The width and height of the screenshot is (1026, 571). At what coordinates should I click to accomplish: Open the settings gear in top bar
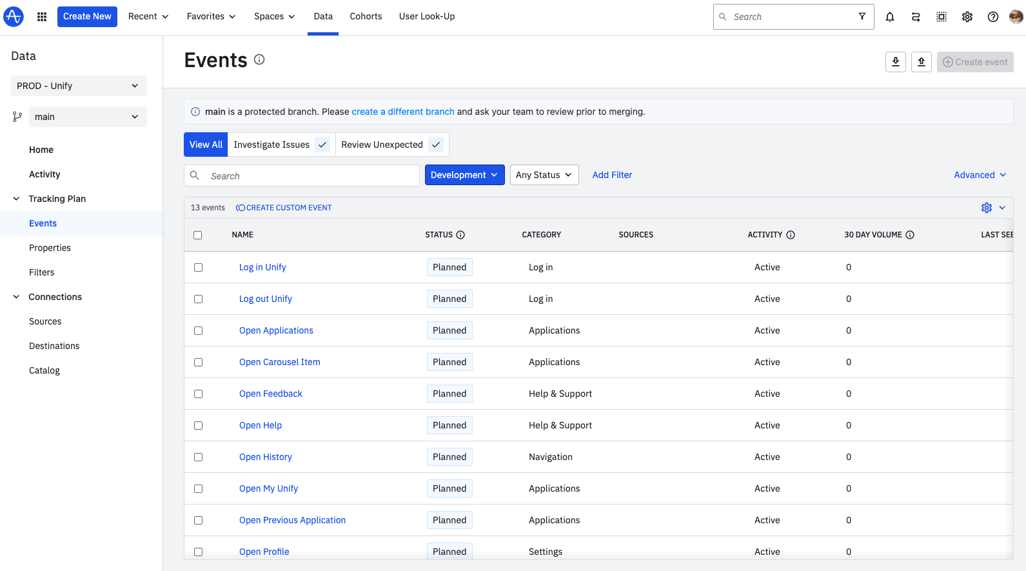point(967,17)
